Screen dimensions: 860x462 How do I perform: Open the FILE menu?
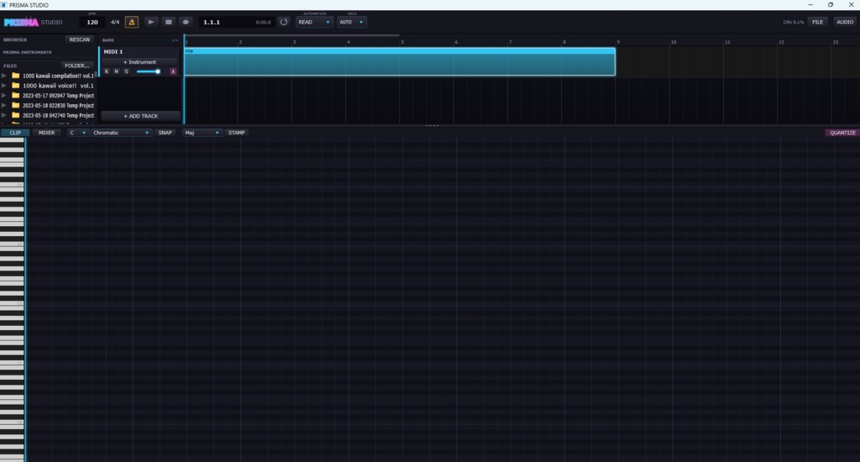tap(817, 22)
